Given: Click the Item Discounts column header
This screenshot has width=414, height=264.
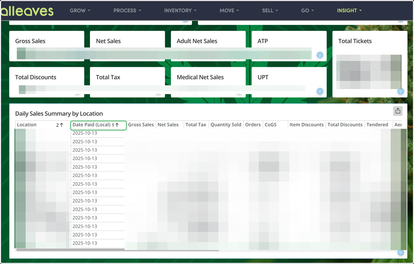Looking at the screenshot, I should [307, 125].
